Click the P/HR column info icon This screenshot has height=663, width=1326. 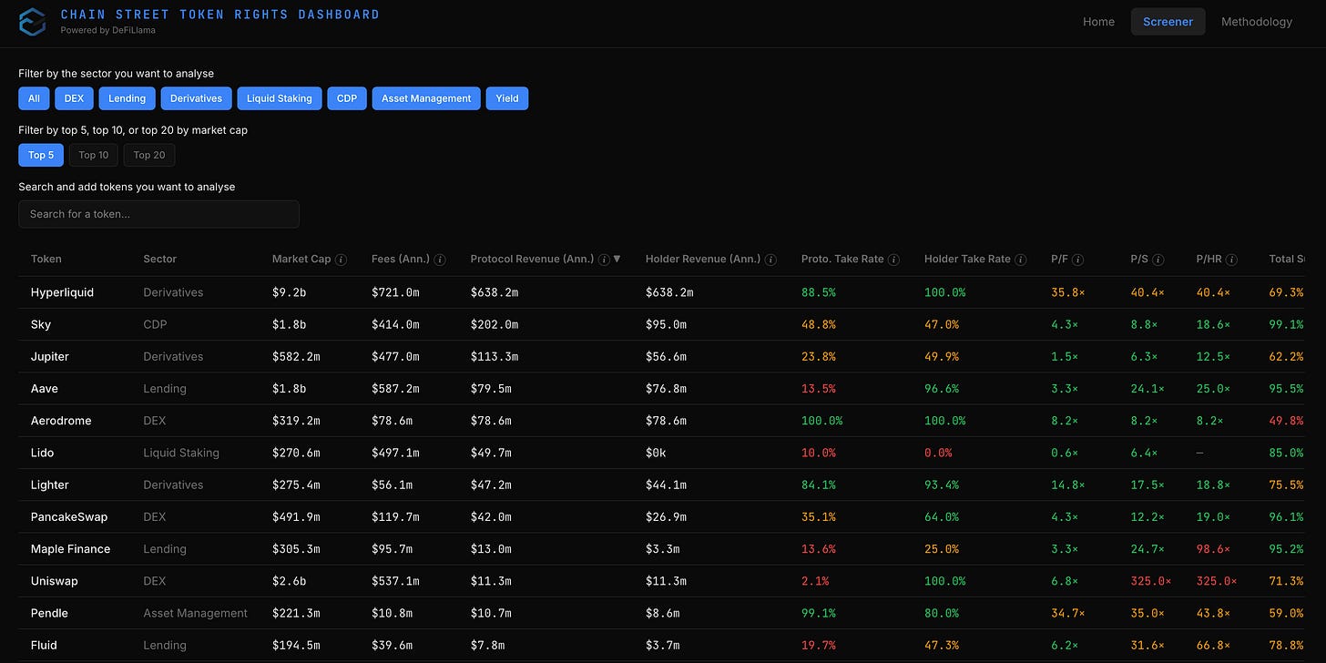[x=1233, y=260]
